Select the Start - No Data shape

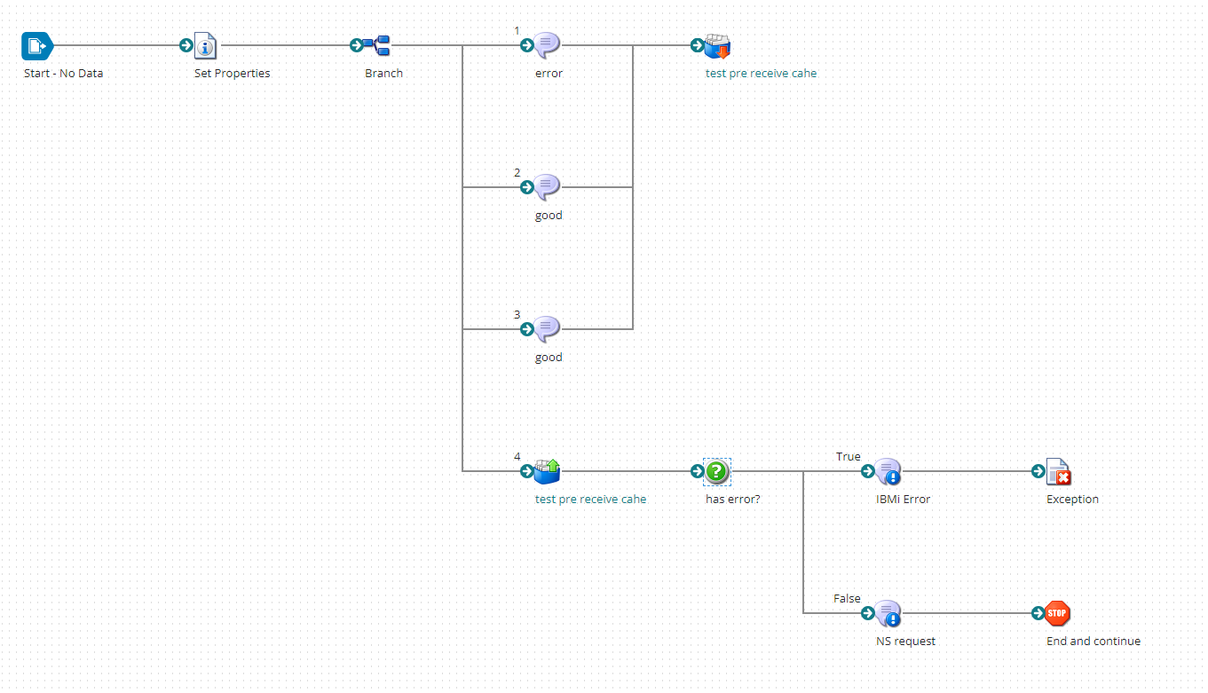(36, 45)
